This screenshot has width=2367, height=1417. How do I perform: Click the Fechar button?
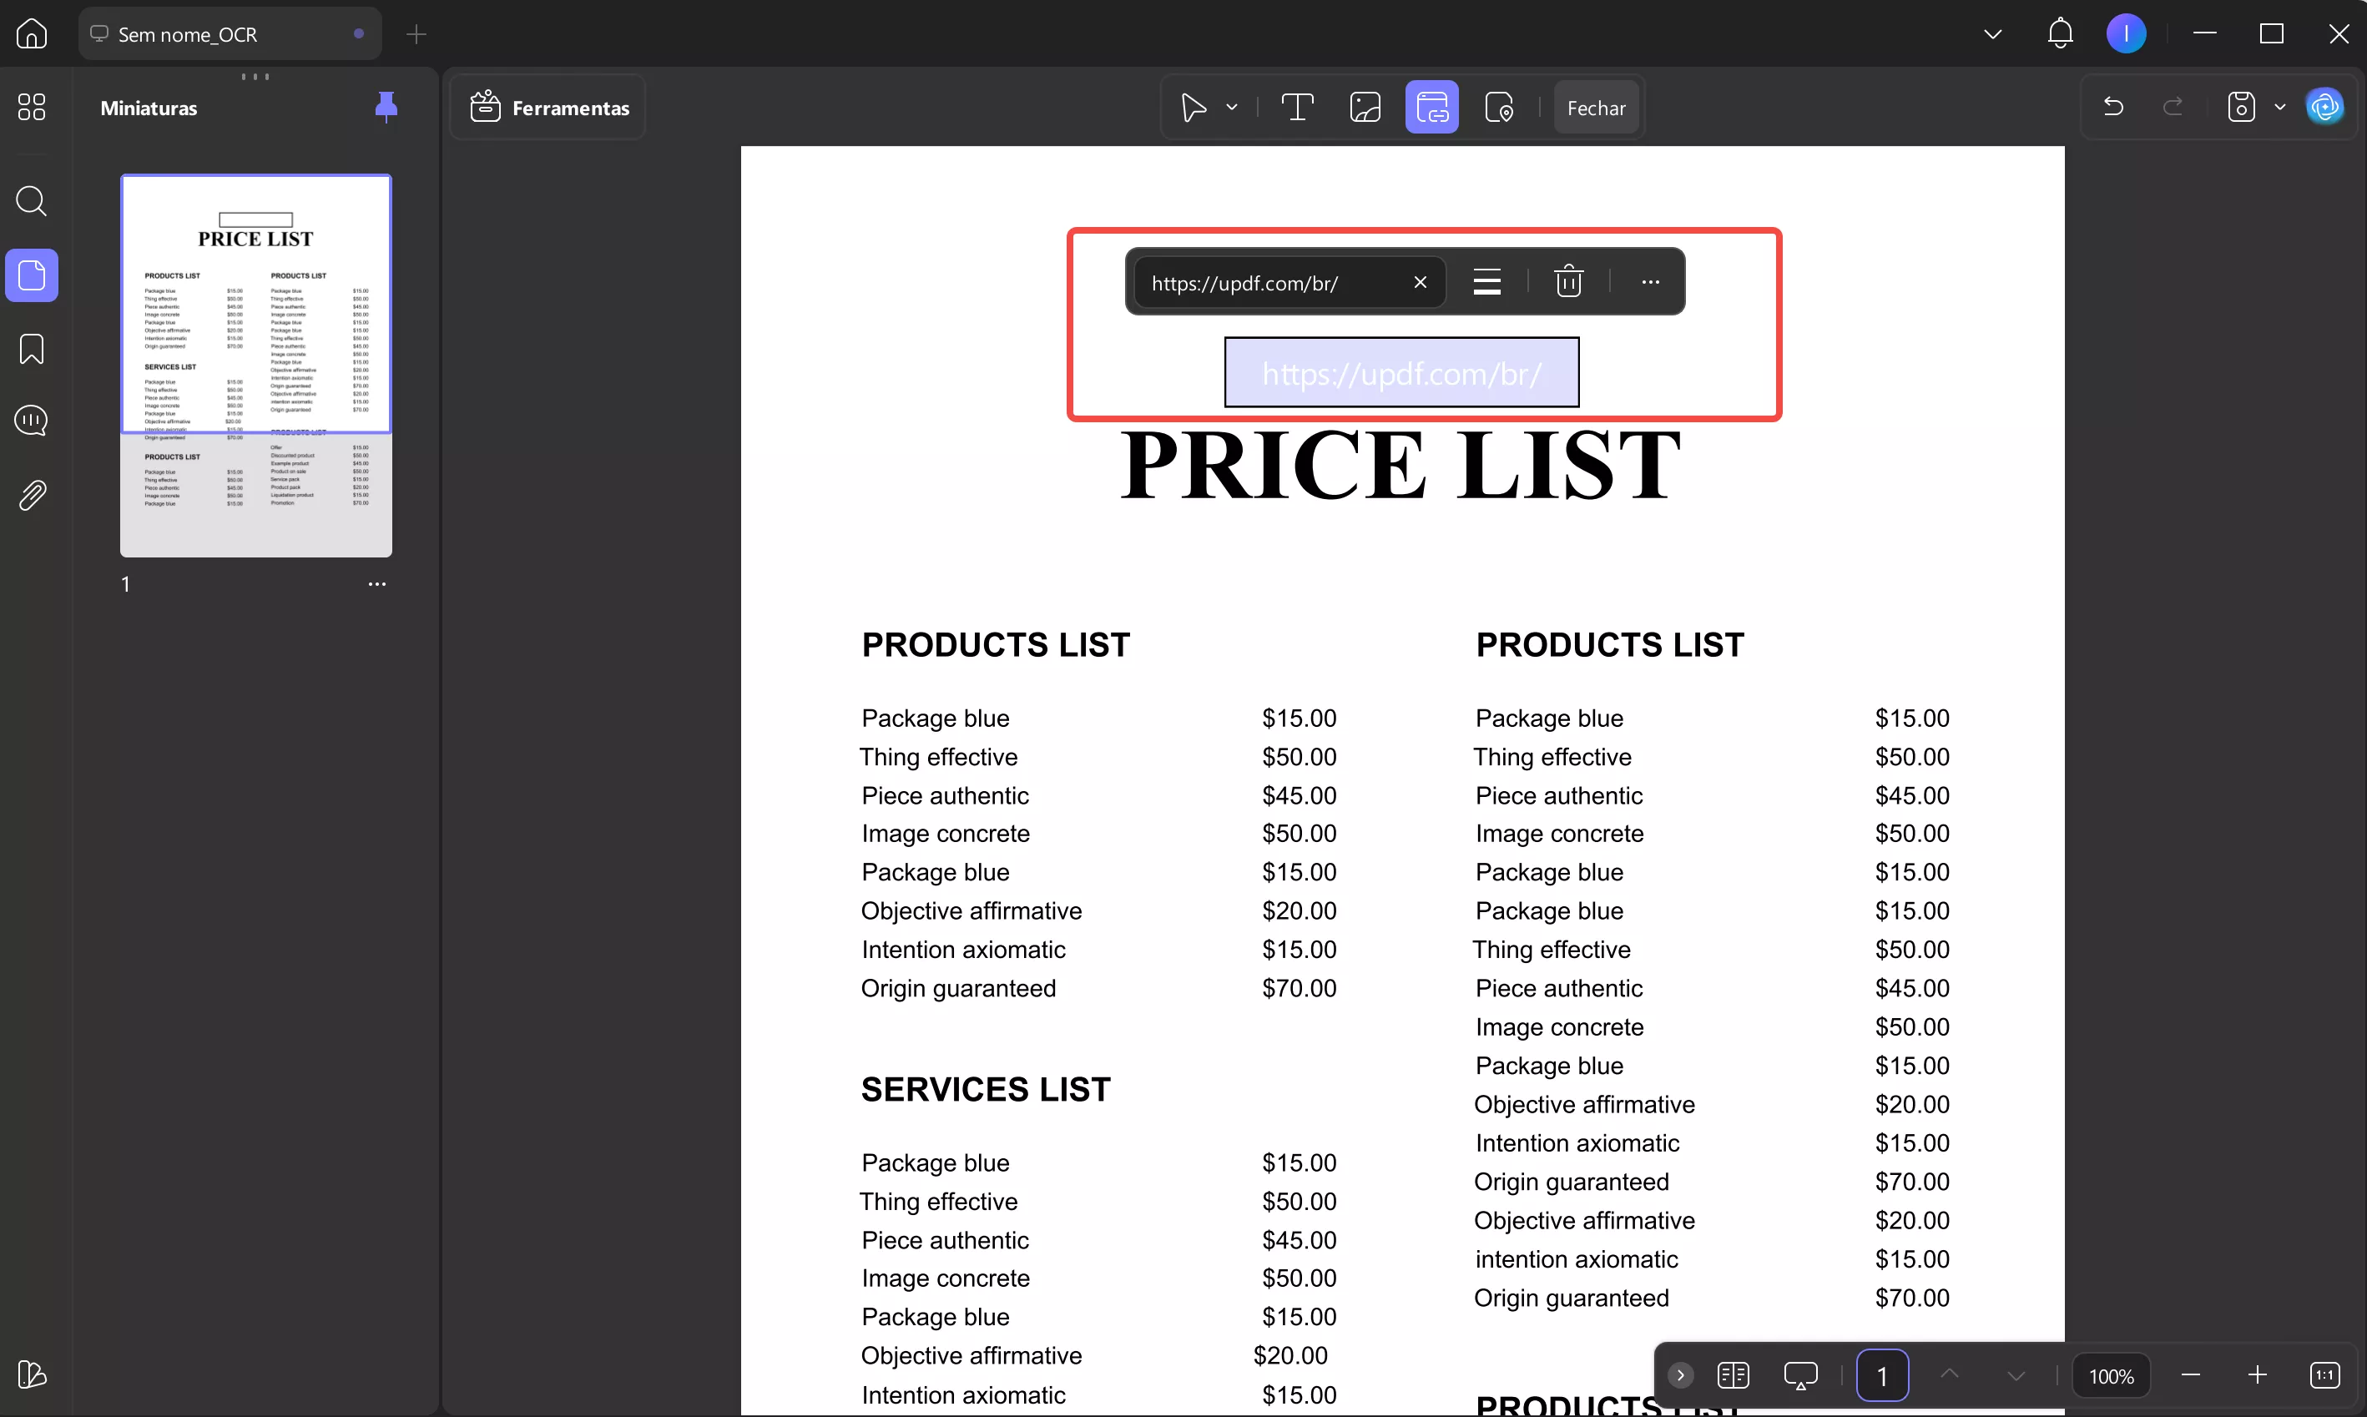point(1596,108)
